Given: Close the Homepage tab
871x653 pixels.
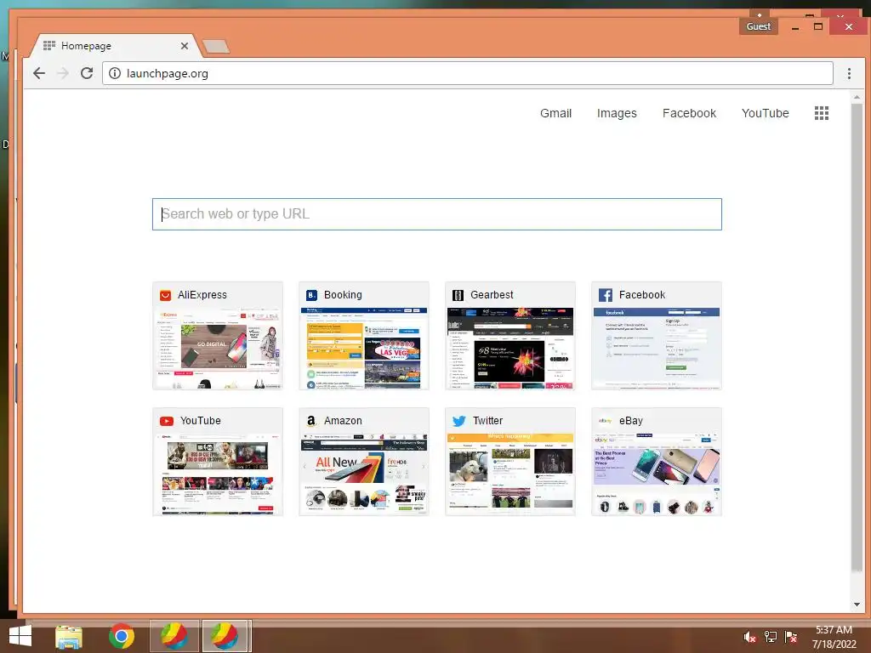Looking at the screenshot, I should coord(185,46).
